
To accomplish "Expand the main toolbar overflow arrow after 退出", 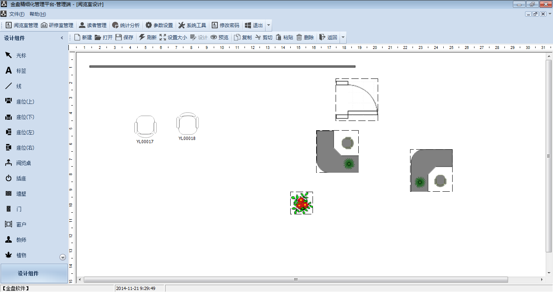I will pos(268,25).
